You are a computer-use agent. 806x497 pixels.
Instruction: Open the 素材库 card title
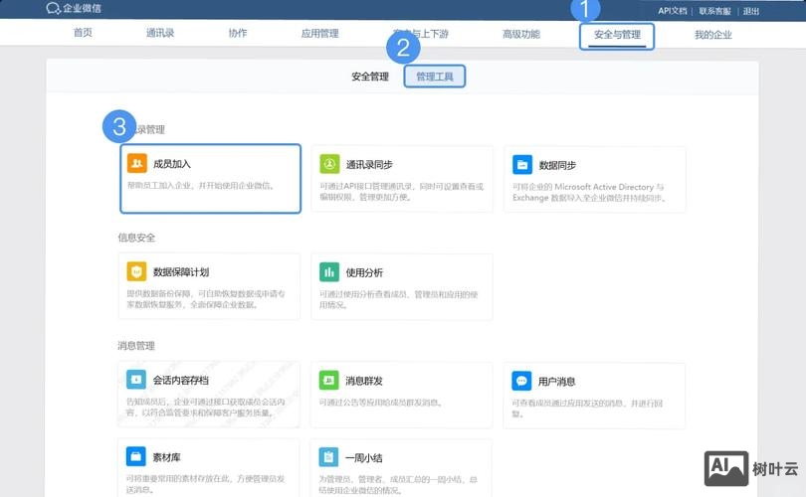[x=166, y=457]
